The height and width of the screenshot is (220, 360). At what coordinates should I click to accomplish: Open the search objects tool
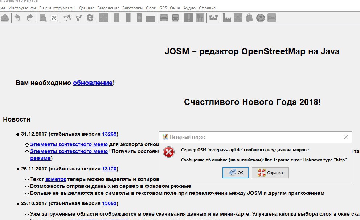click(43, 18)
